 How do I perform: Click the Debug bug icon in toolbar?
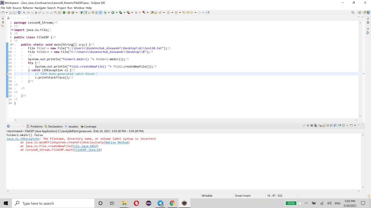[x=105, y=12]
